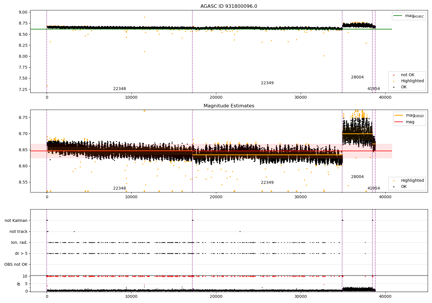Click the 'OK' legend label in top plot's lower legend
Screen dimensions: 432x303
tap(404, 87)
